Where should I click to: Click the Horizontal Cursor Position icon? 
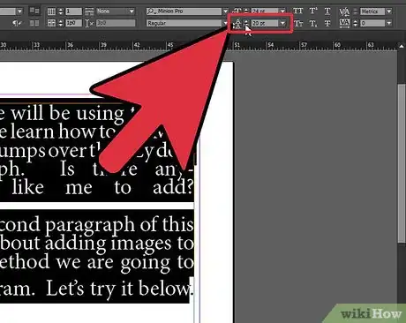tap(88, 23)
